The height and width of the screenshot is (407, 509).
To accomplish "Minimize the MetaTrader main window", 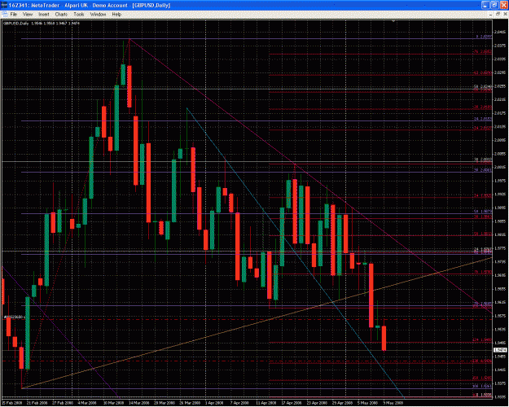I will click(x=485, y=5).
